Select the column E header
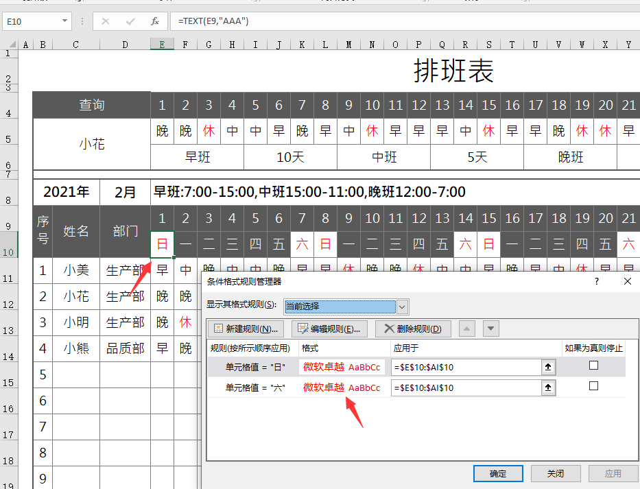The height and width of the screenshot is (489, 640). point(162,45)
